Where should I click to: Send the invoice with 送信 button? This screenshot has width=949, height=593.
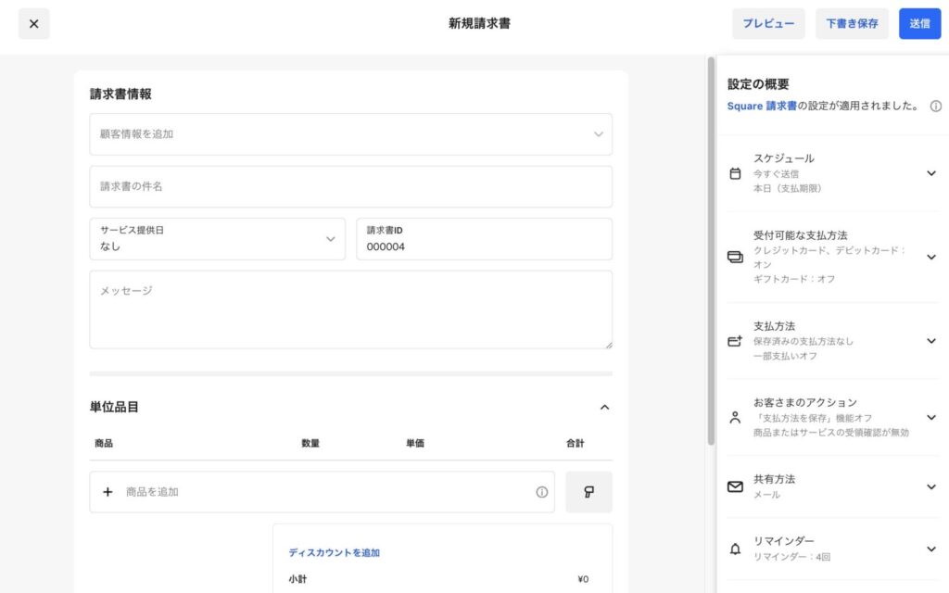pyautogui.click(x=919, y=24)
